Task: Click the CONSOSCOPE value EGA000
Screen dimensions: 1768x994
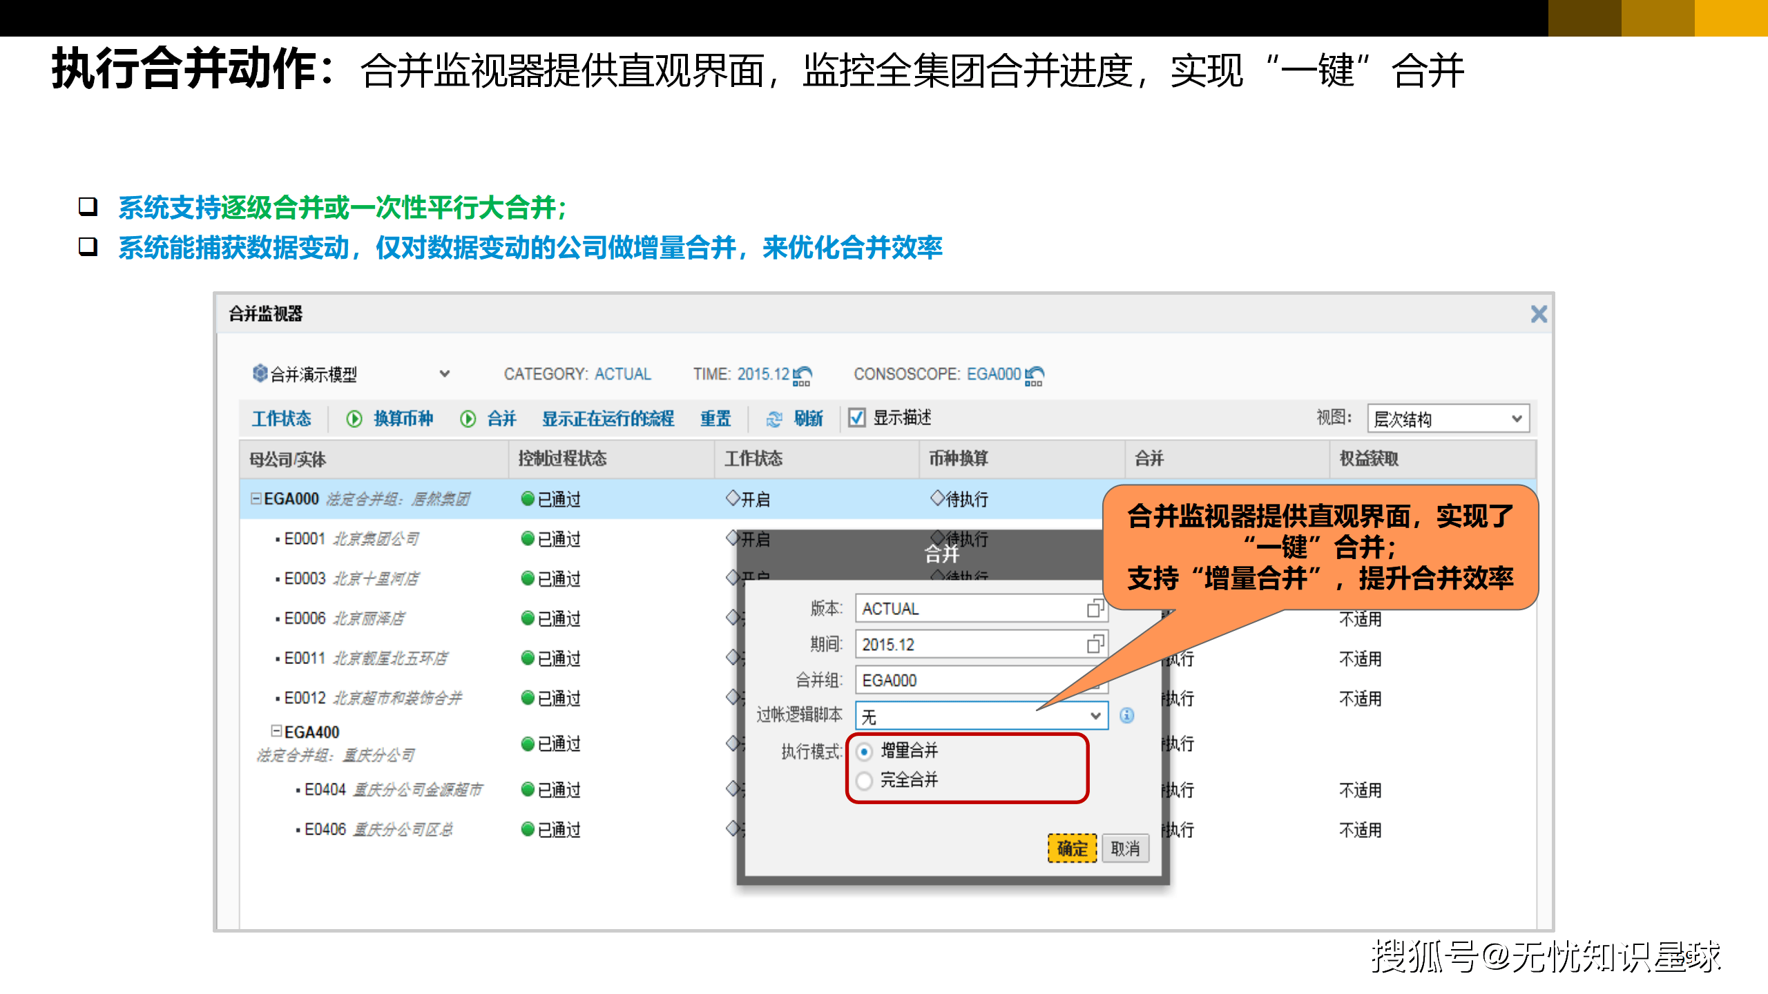Action: click(993, 373)
